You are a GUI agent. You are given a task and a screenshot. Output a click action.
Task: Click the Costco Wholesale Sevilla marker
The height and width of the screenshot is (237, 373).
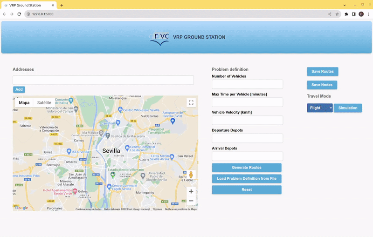pos(120,109)
